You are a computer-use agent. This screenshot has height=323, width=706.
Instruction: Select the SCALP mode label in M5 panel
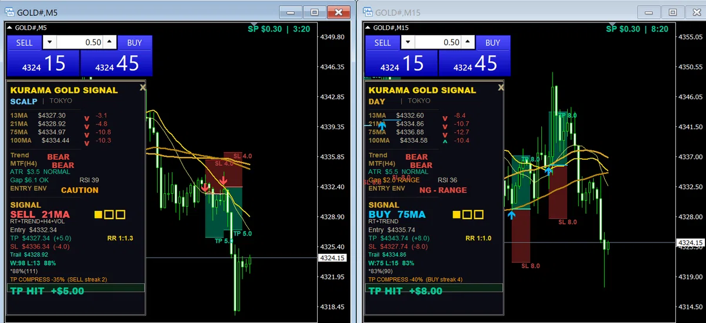coord(24,102)
